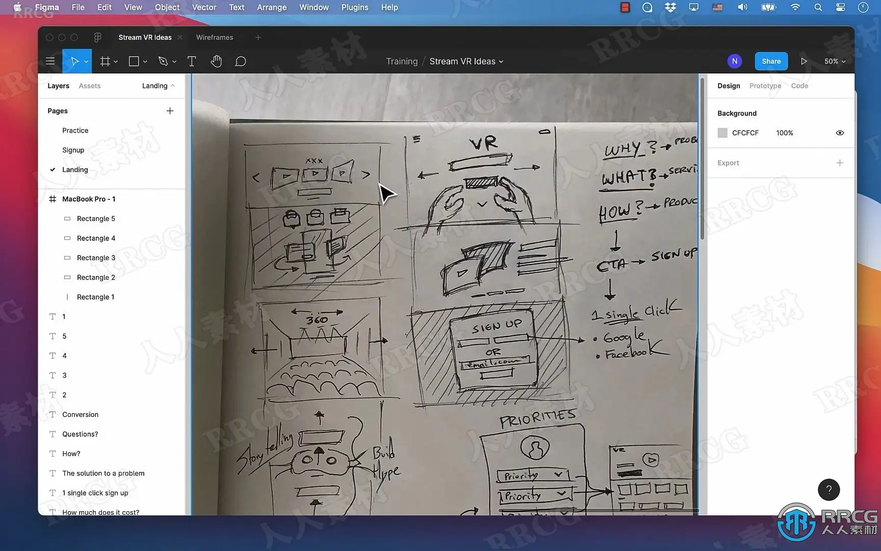Viewport: 881px width, 551px height.
Task: Toggle background color visibility eye
Action: click(x=840, y=133)
